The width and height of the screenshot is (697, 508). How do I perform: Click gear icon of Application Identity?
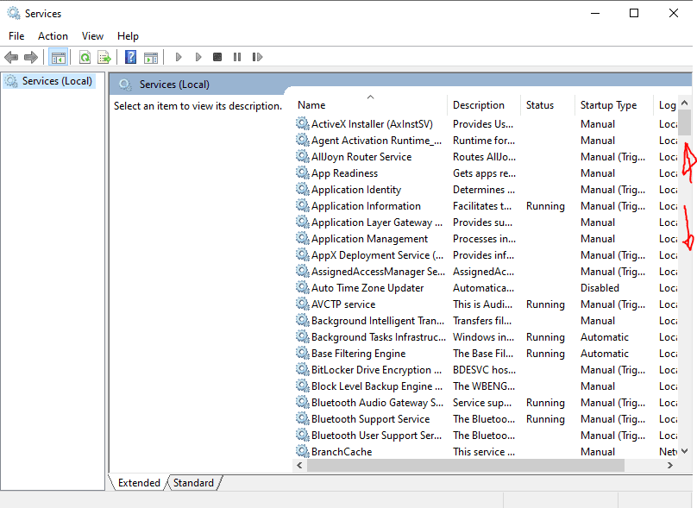coord(303,190)
